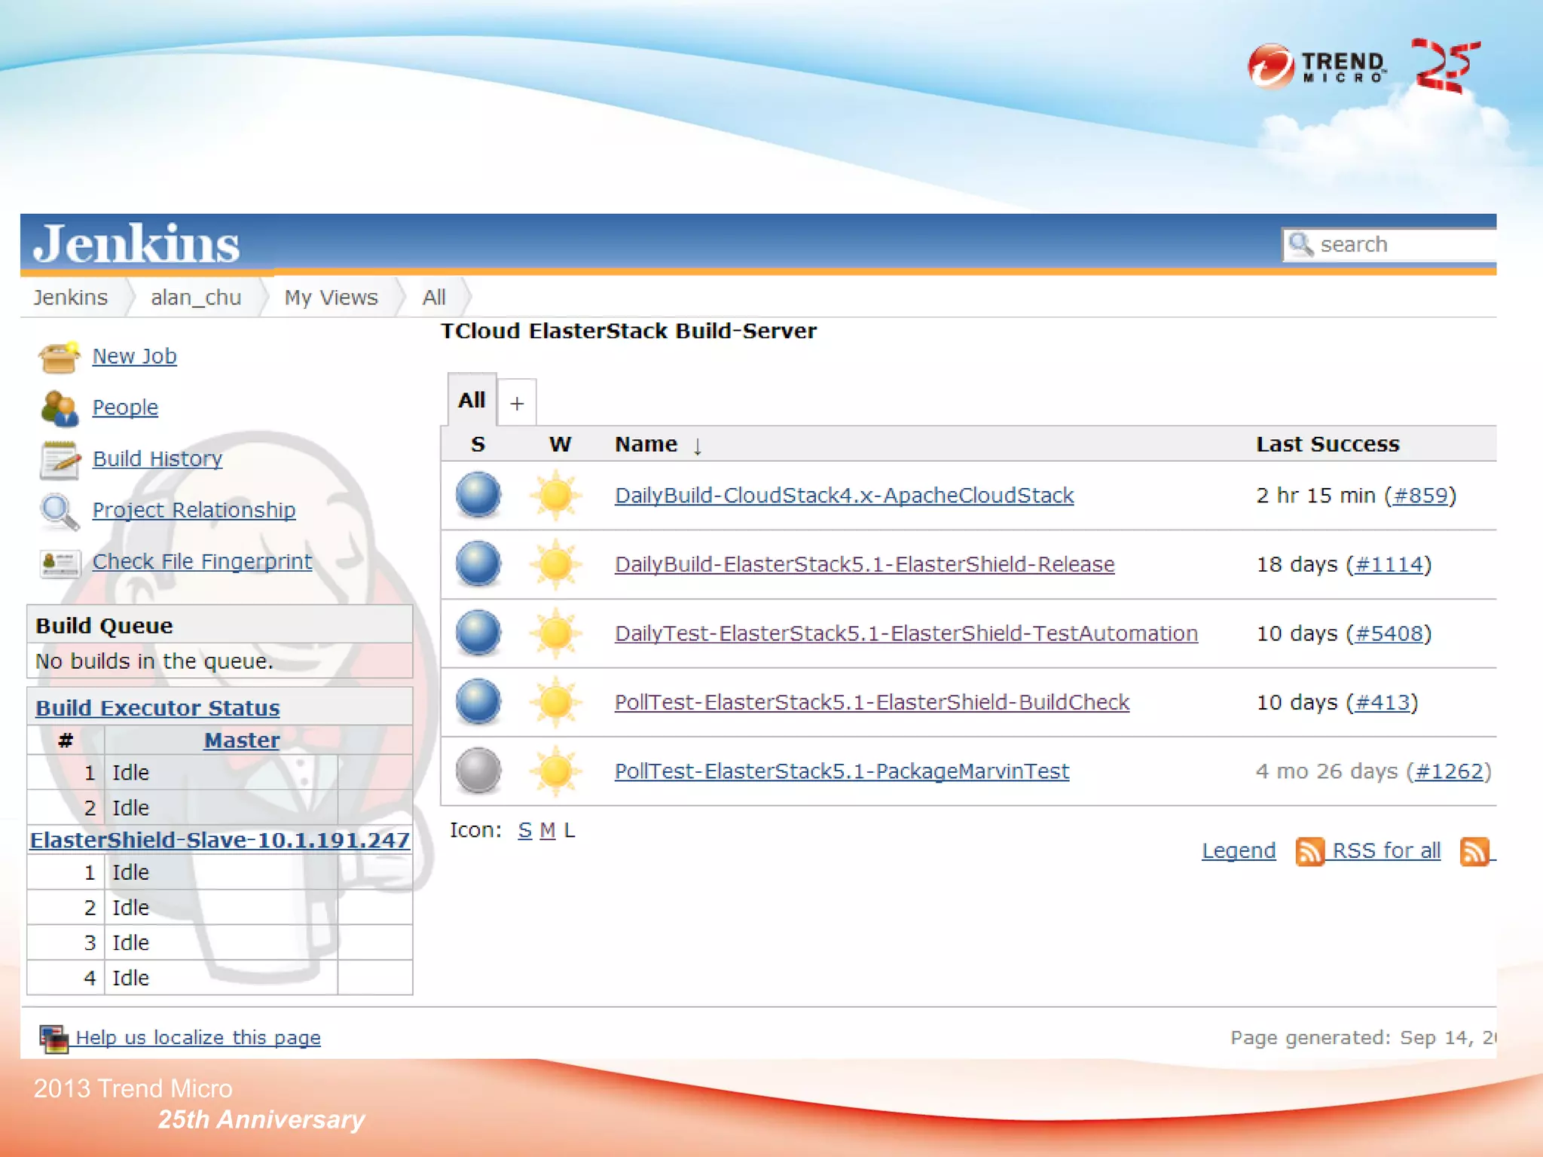Click the plus tab to add view
This screenshot has height=1157, width=1543.
[x=517, y=403]
